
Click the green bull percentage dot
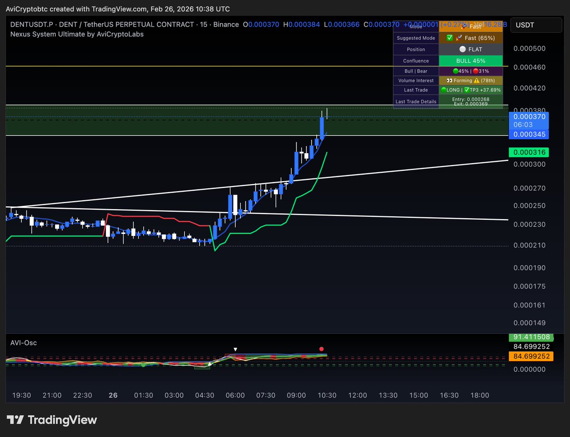[456, 71]
